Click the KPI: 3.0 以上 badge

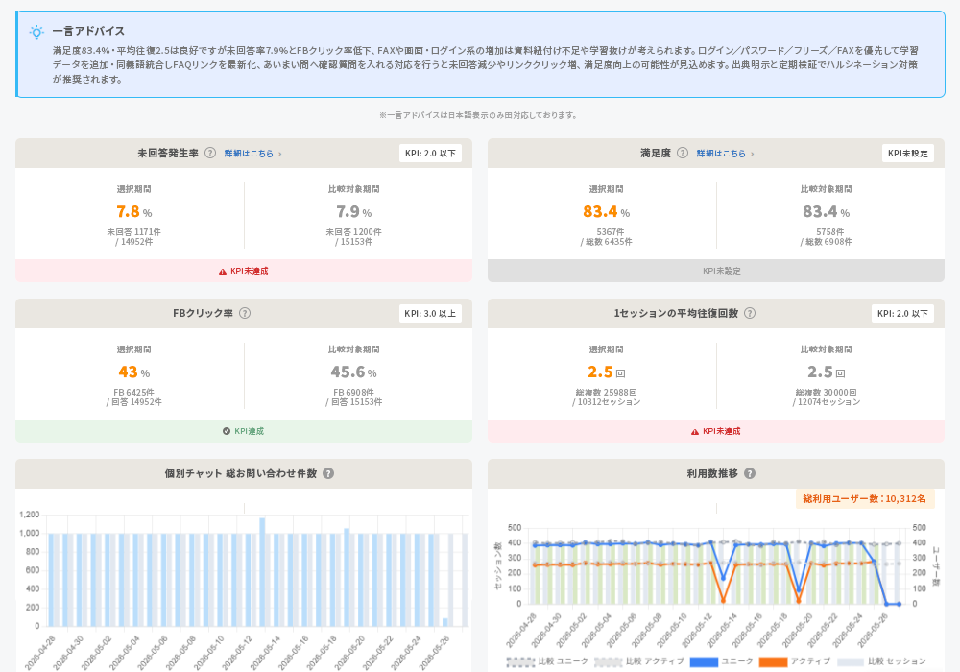point(430,313)
